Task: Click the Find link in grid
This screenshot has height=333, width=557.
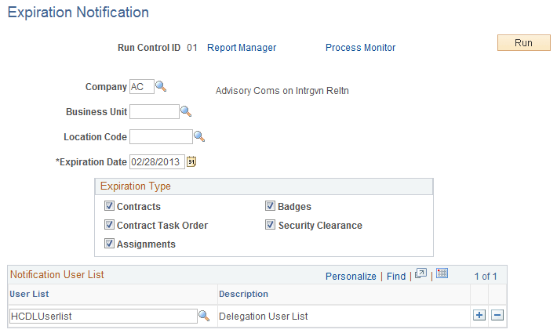Action: [396, 276]
